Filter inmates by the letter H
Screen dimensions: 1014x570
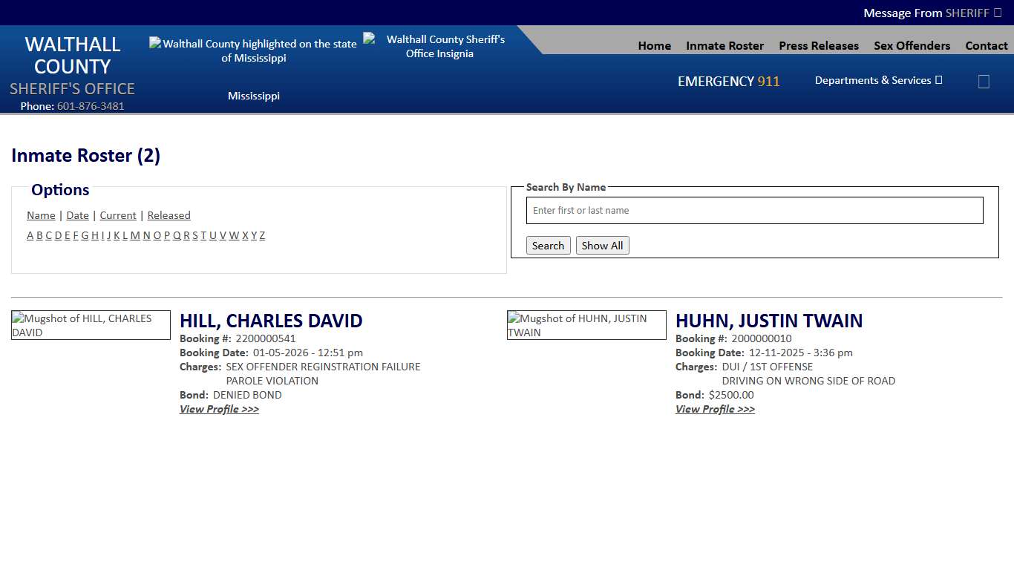tap(94, 235)
